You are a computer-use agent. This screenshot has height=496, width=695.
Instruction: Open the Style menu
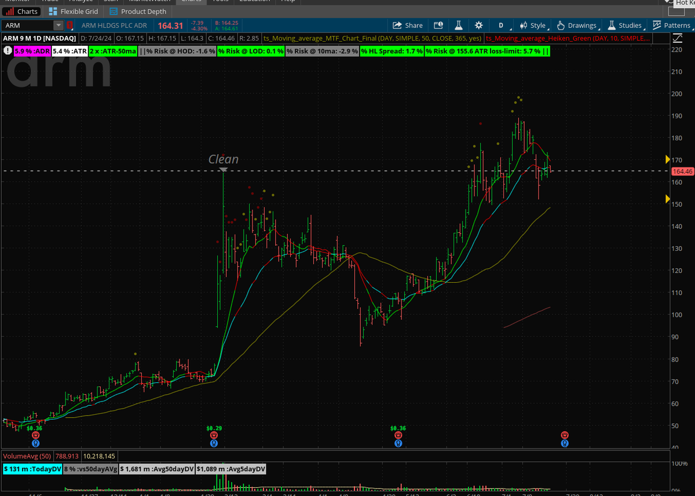point(532,25)
